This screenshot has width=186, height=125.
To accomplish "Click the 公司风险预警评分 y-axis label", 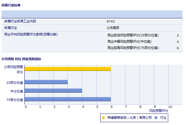I will (x=14, y=69).
